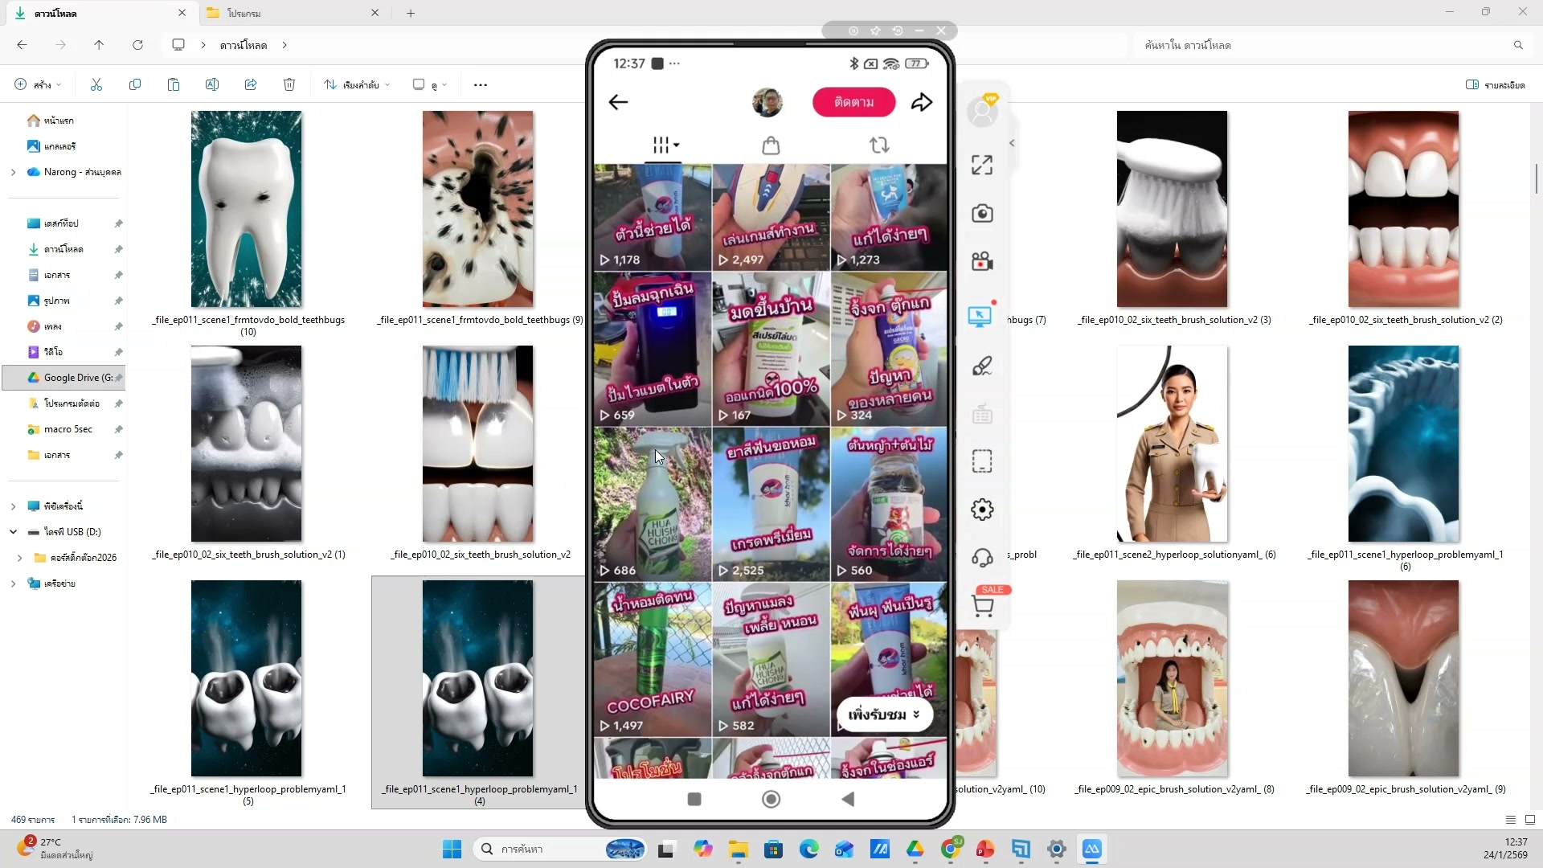Unpin Google Drive from the sidebar
This screenshot has width=1543, height=868.
[119, 377]
